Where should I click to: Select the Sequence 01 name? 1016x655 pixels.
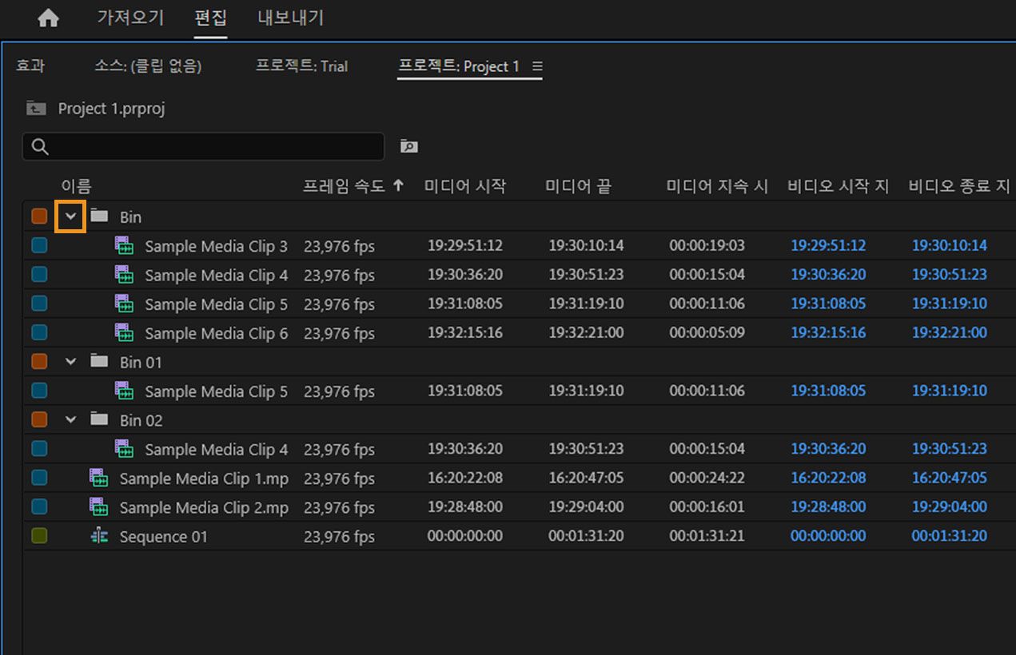point(163,537)
